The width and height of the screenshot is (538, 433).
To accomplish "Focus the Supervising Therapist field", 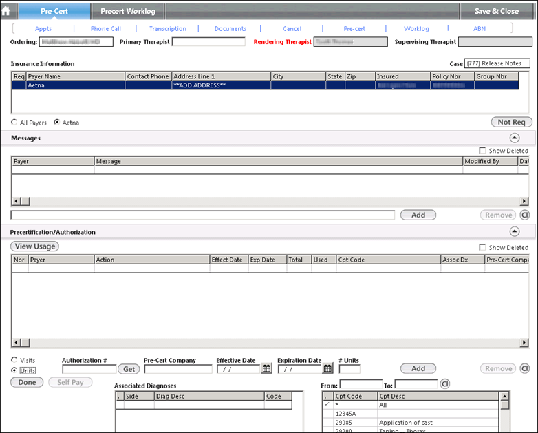I will tap(495, 42).
